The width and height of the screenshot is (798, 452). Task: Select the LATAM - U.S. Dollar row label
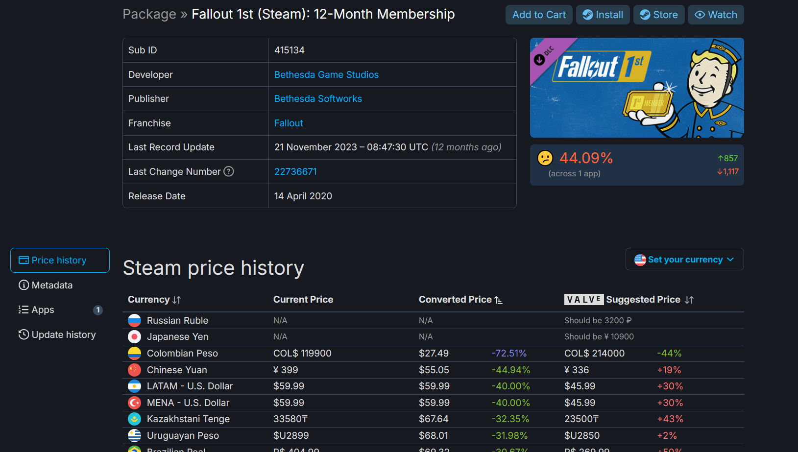pos(190,386)
